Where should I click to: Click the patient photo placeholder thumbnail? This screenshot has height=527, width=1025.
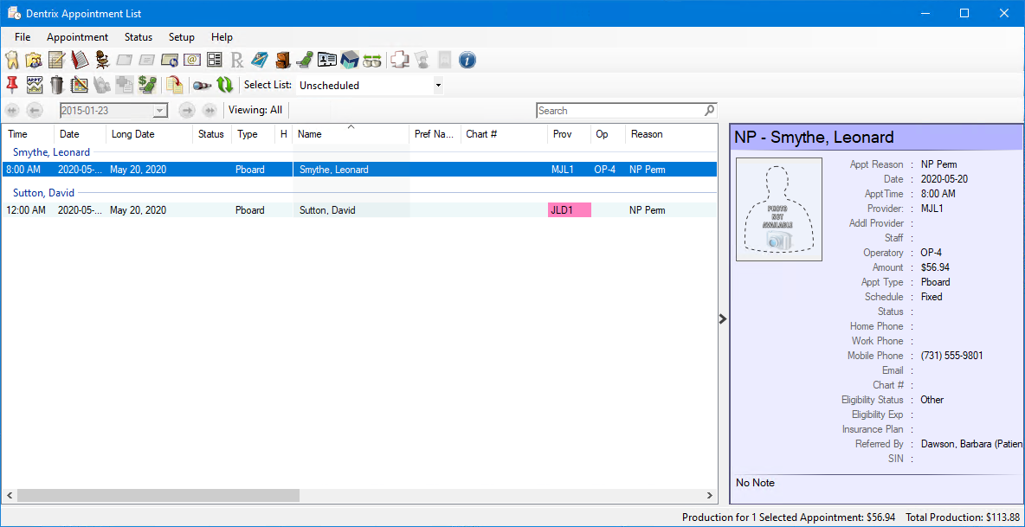778,209
